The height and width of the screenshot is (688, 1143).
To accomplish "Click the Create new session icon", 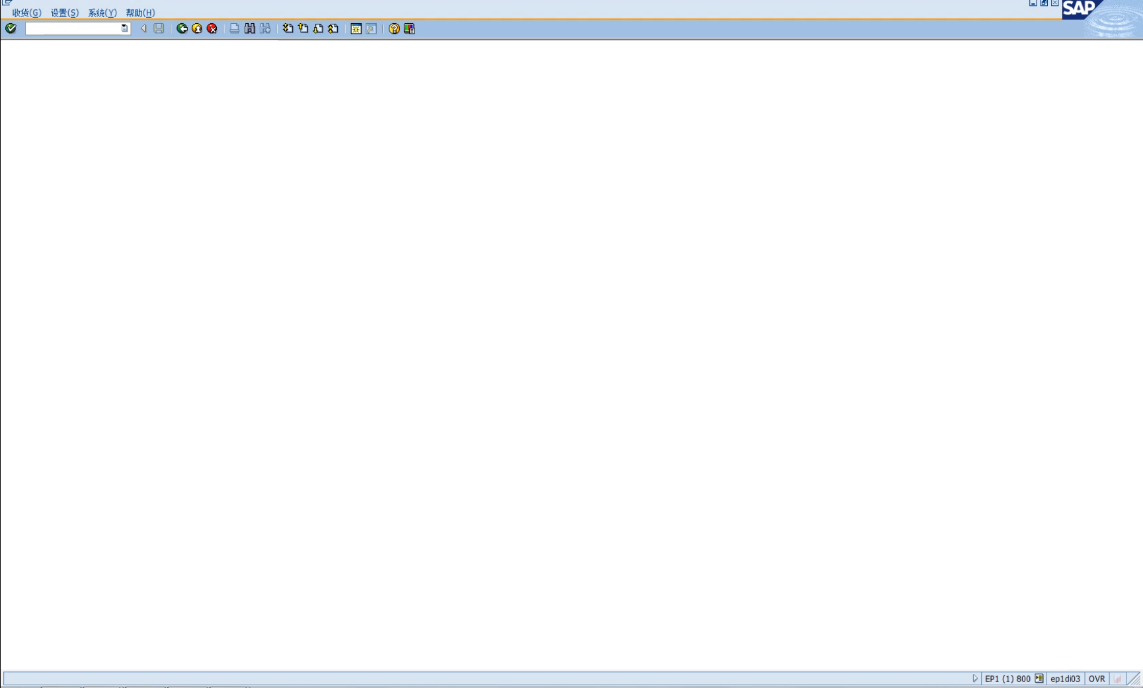I will [356, 28].
